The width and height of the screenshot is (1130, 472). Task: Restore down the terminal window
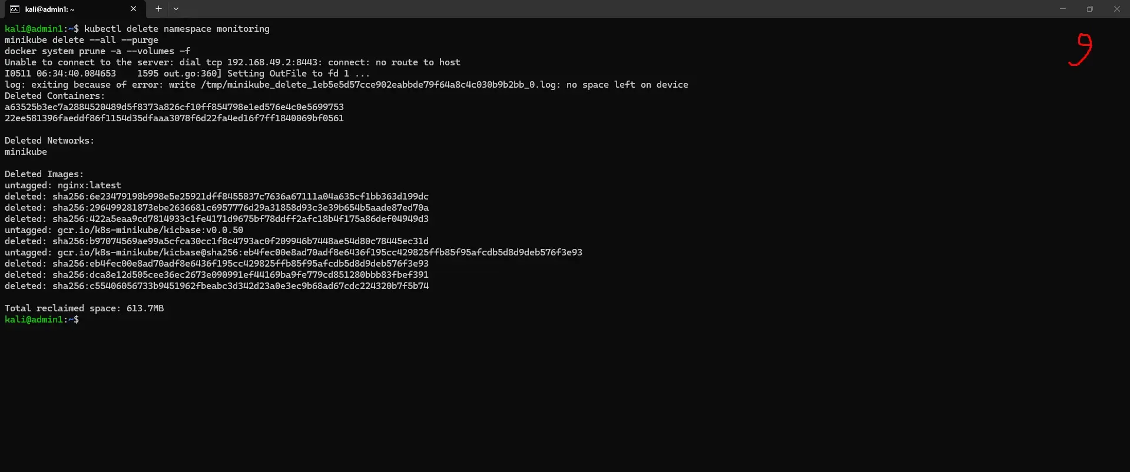coord(1090,9)
